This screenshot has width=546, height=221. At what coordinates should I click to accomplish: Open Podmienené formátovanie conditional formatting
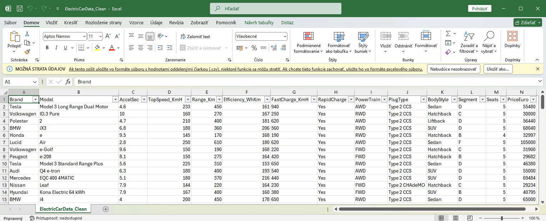[x=308, y=43]
